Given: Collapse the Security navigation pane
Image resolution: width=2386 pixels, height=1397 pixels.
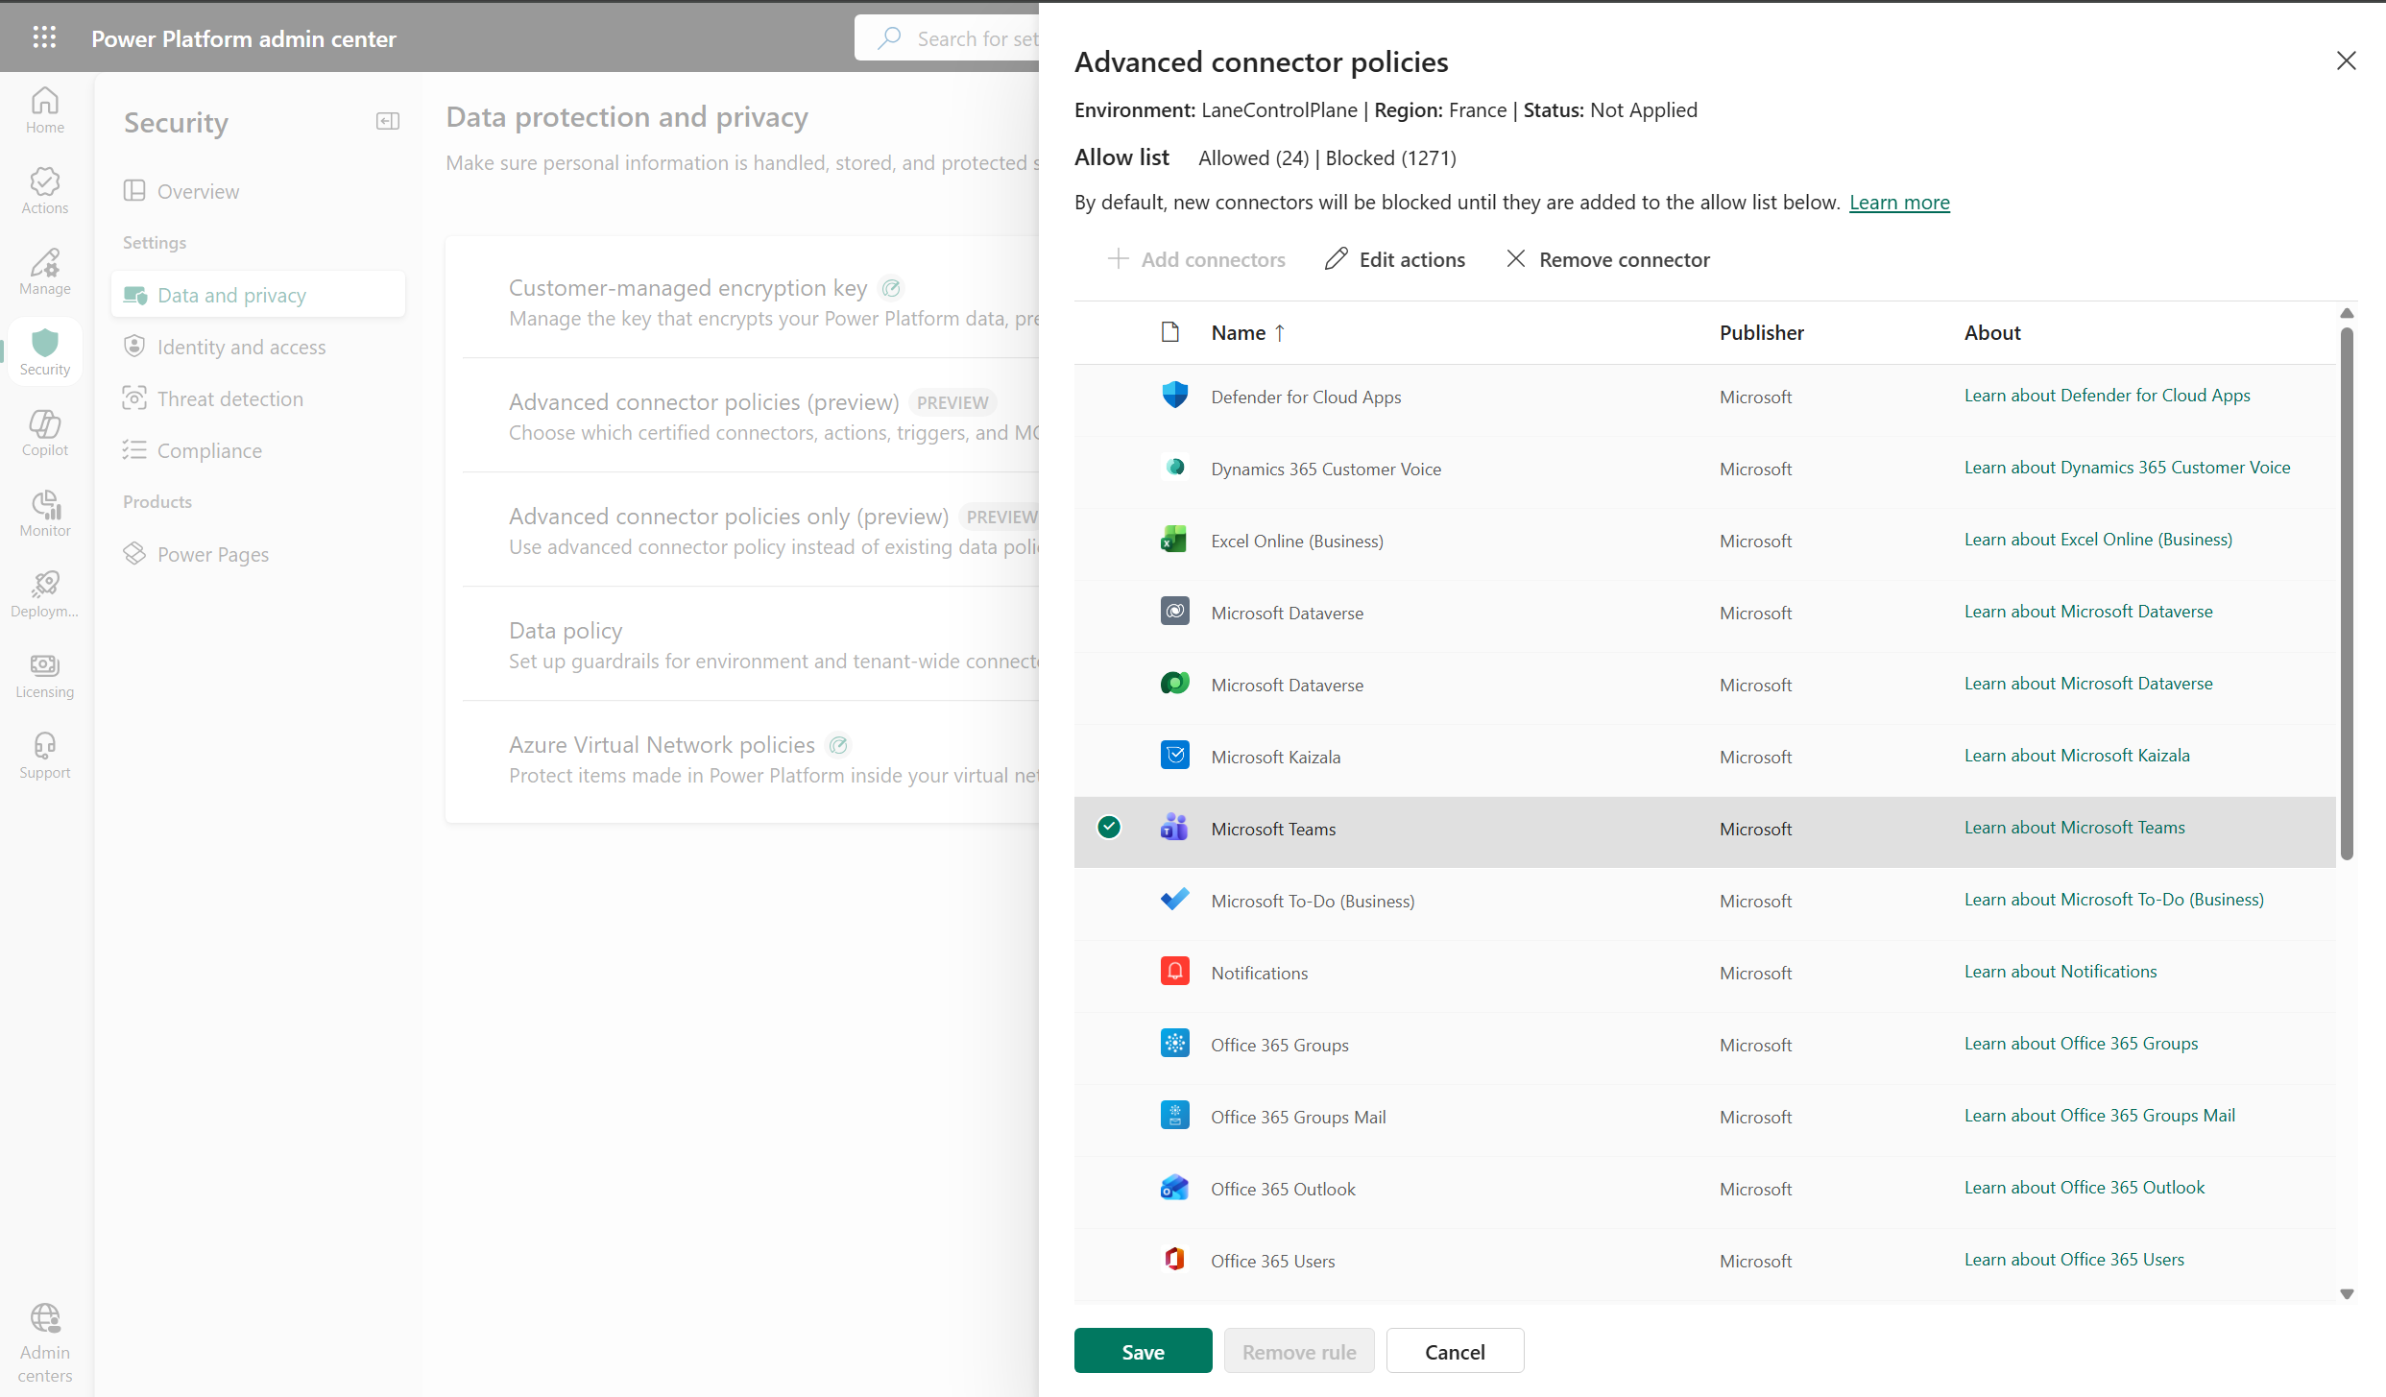Looking at the screenshot, I should 388,121.
